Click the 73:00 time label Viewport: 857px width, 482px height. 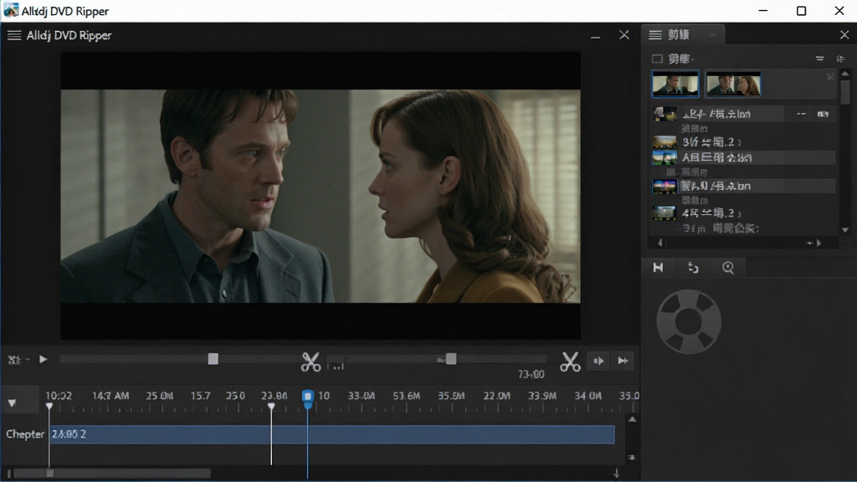531,374
